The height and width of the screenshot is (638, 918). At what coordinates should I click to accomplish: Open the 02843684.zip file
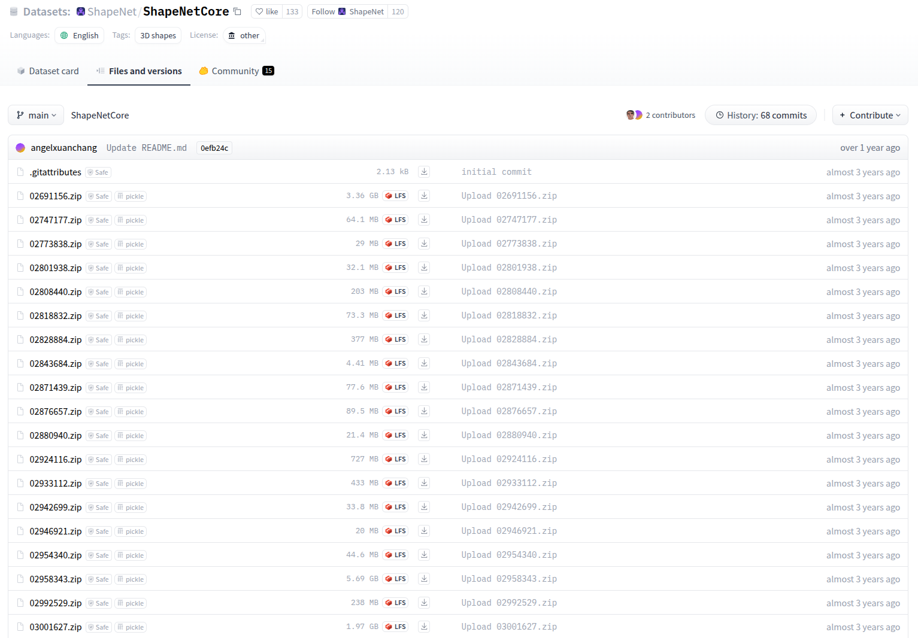56,363
